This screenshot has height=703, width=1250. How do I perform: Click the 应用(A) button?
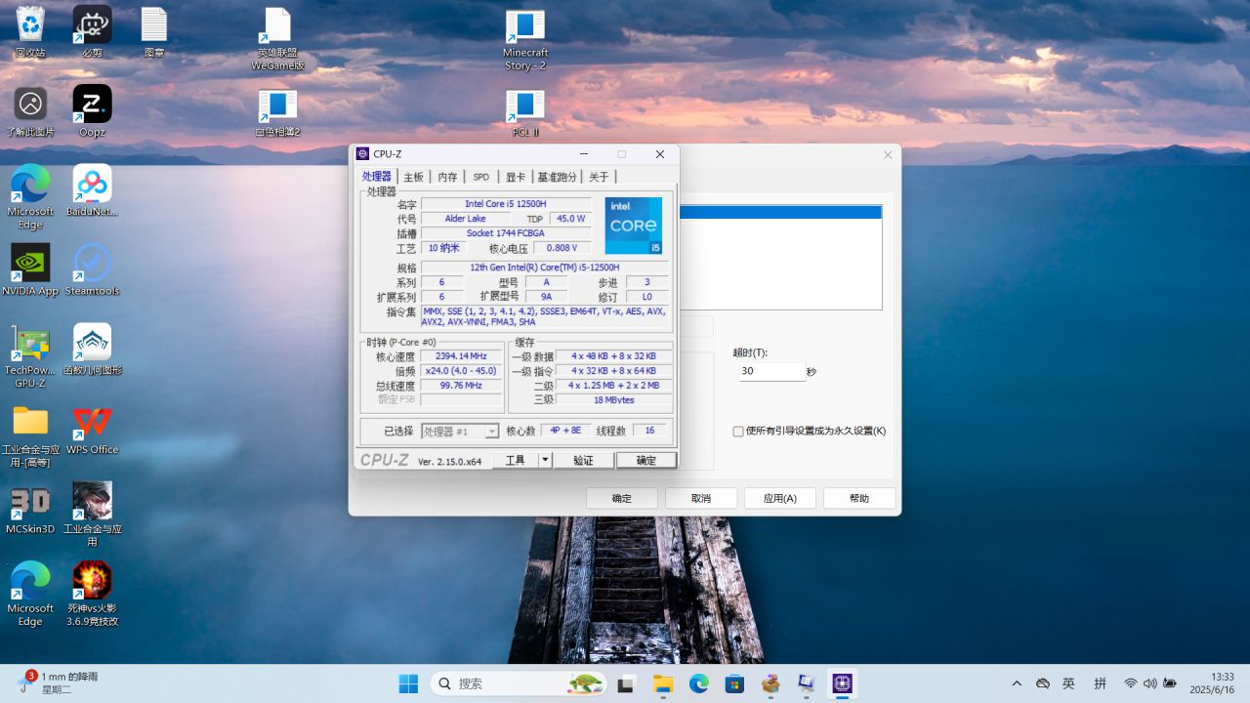pos(779,498)
